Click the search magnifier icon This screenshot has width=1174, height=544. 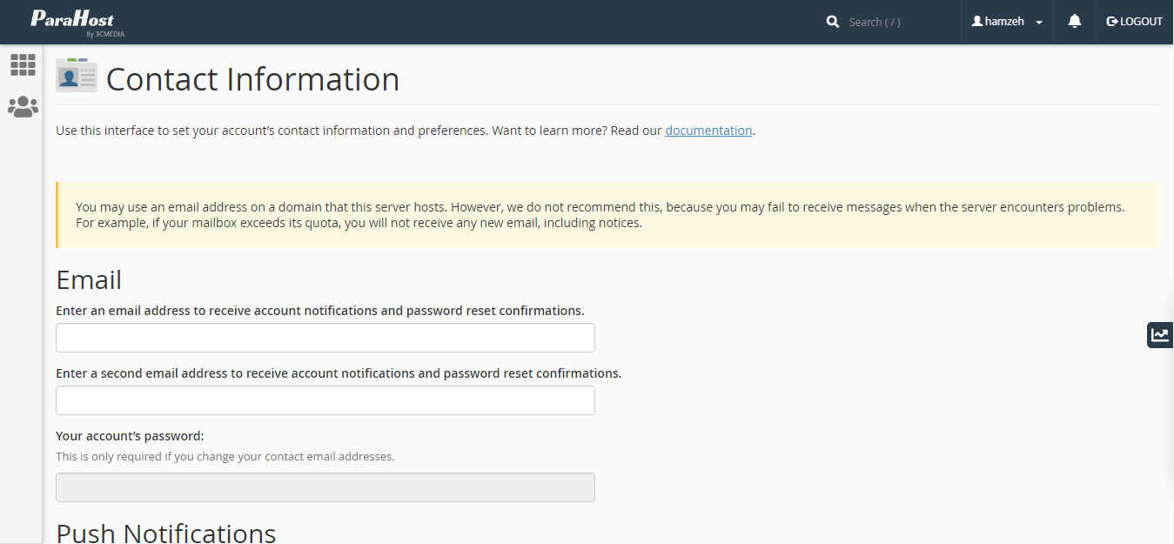tap(833, 22)
